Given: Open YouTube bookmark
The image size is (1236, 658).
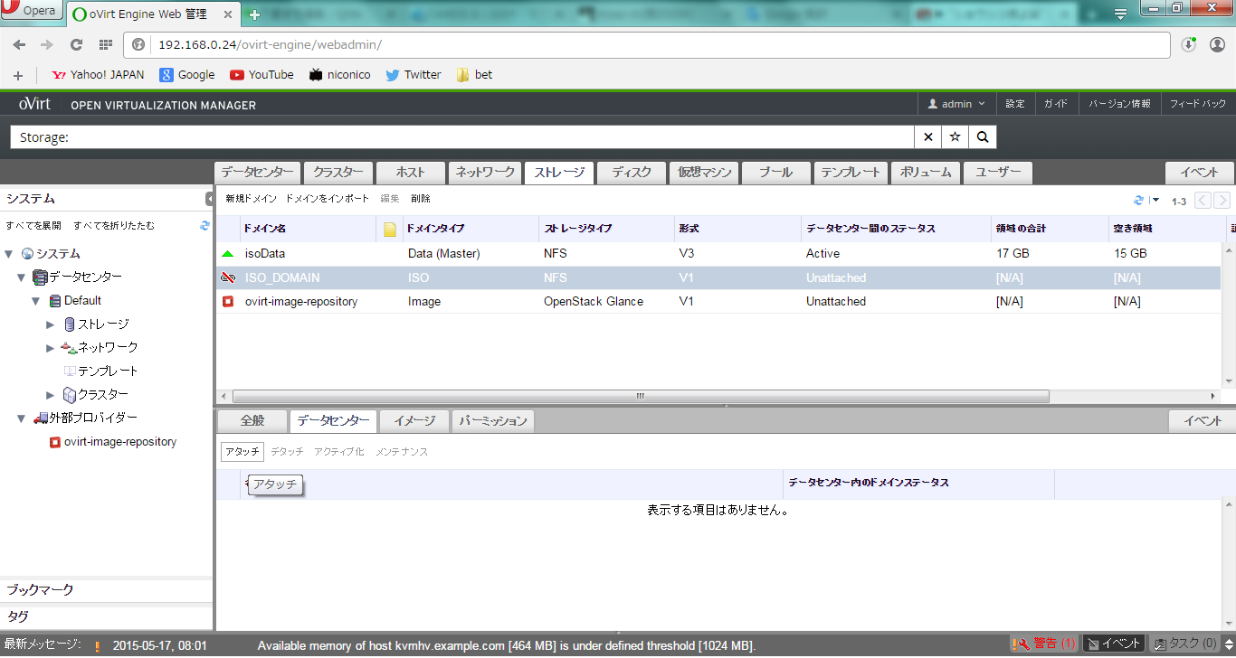Looking at the screenshot, I should coord(261,75).
